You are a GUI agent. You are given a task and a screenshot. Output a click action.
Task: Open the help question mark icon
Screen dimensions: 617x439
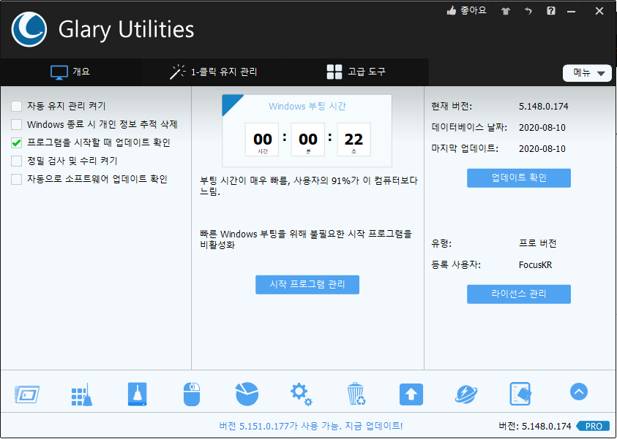coord(551,11)
